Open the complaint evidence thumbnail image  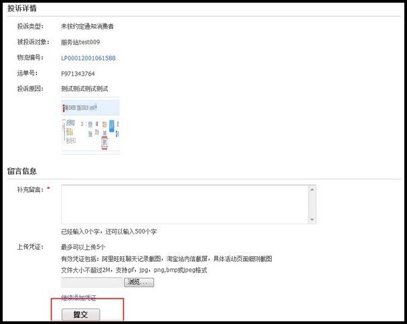(90, 125)
